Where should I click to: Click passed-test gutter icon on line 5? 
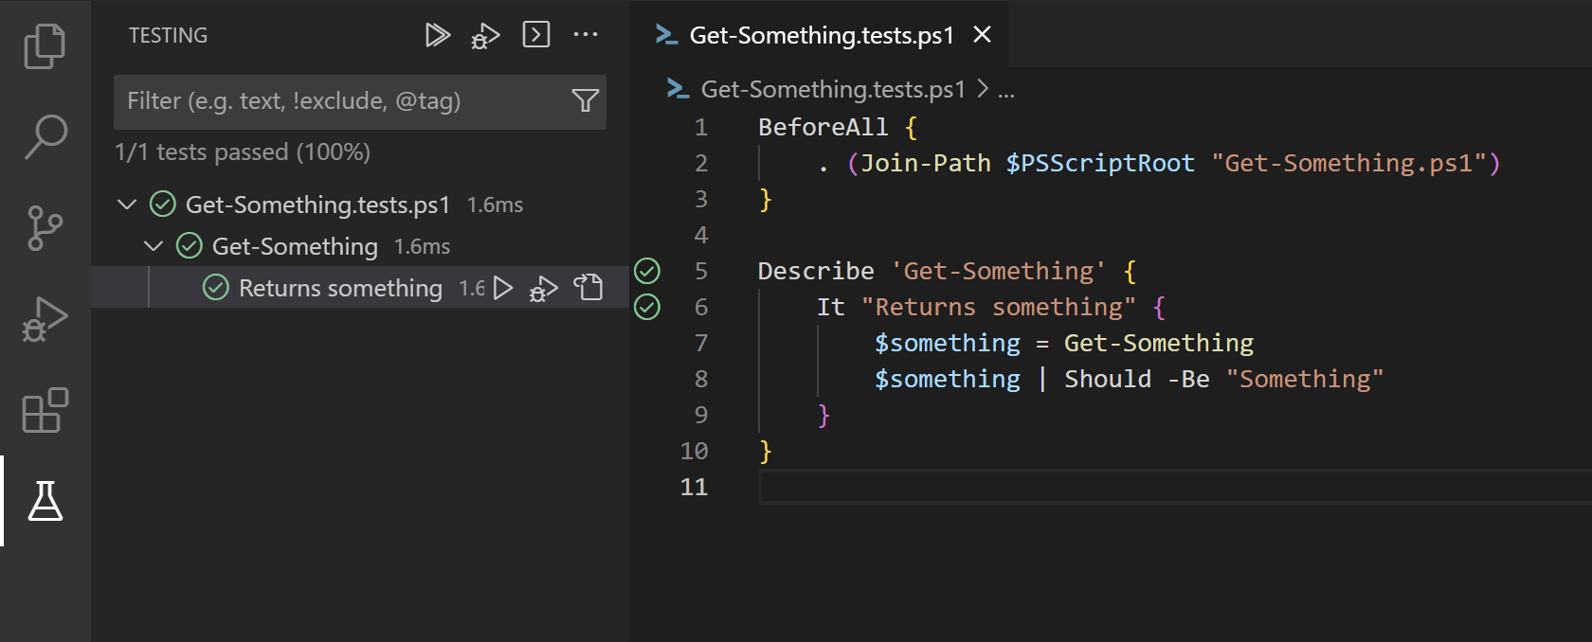pos(647,271)
